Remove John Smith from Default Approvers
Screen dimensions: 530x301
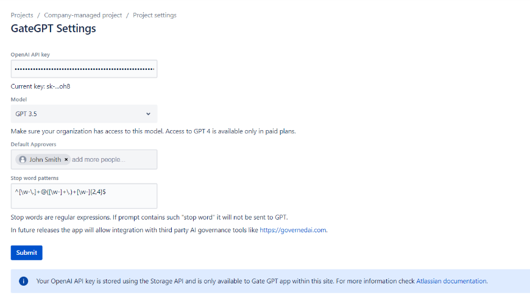tap(66, 159)
